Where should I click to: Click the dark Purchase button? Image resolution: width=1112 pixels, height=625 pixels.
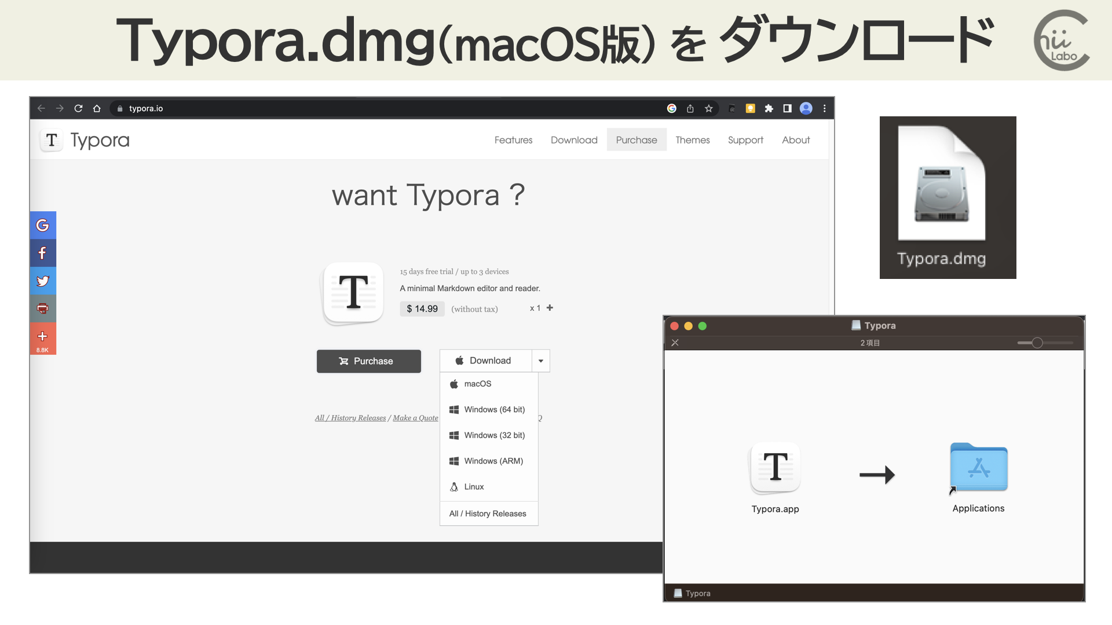(x=368, y=361)
